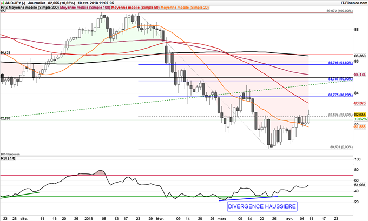The width and height of the screenshot is (368, 221).
Task: Click the 85,184 moving average price tag
Action: click(360, 75)
